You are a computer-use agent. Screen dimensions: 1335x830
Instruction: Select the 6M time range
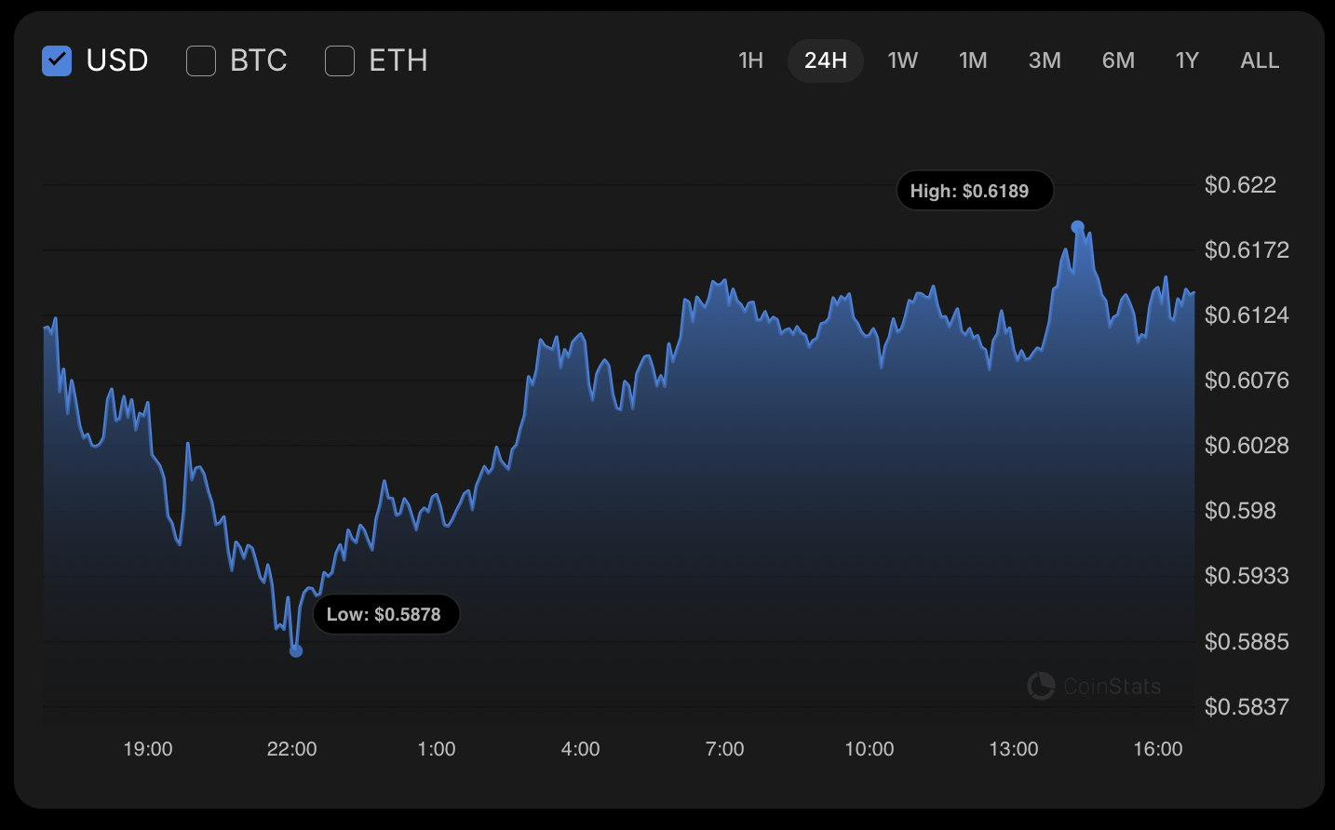coord(1117,60)
